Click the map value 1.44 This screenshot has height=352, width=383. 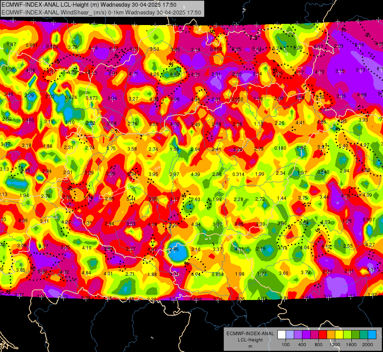tap(281, 198)
